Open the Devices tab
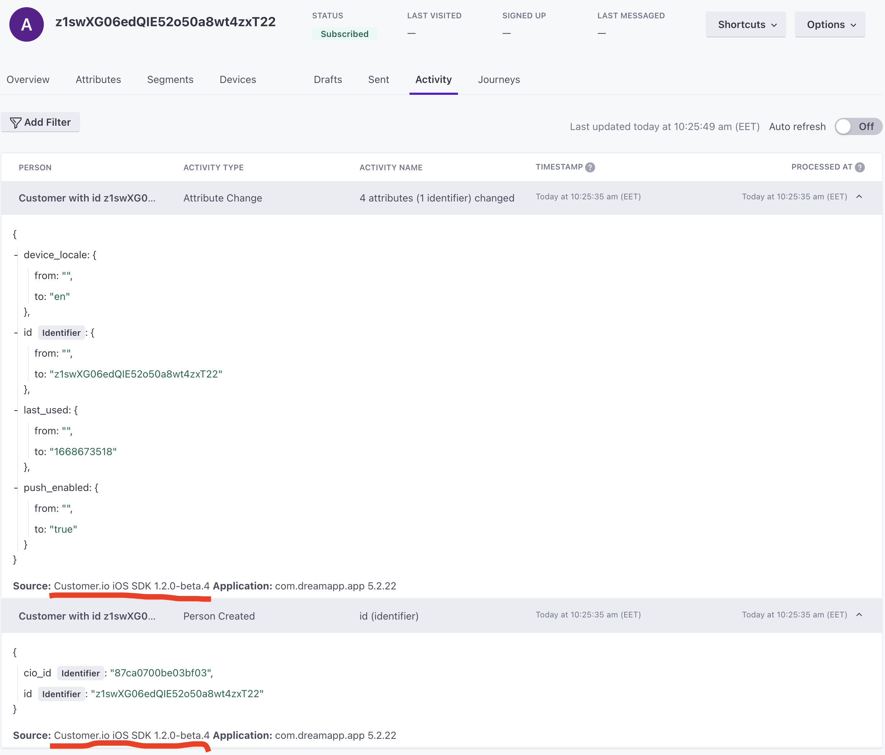 point(237,79)
